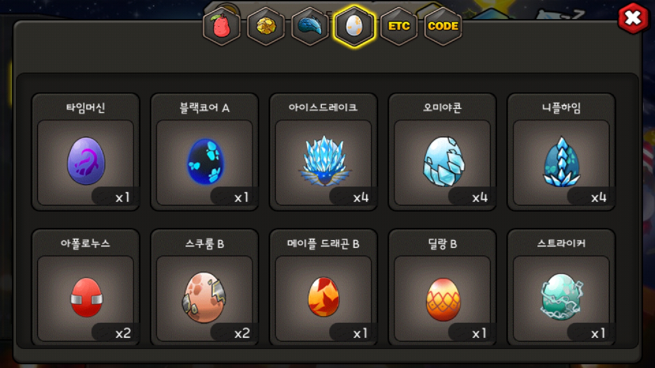This screenshot has height=368, width=655.
Task: Open the red fruit food tab
Action: (x=222, y=26)
